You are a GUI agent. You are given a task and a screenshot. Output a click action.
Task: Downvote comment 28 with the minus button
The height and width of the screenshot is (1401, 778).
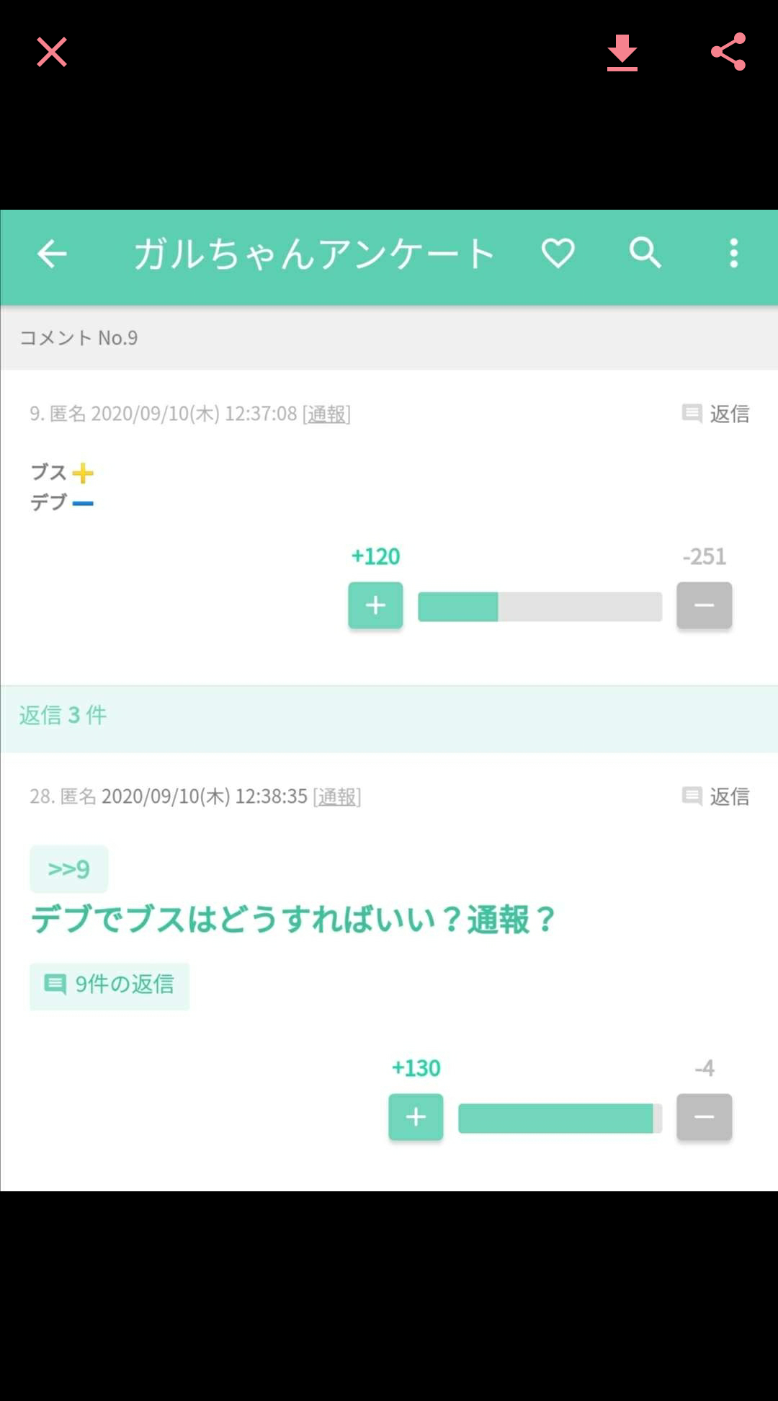point(705,1117)
